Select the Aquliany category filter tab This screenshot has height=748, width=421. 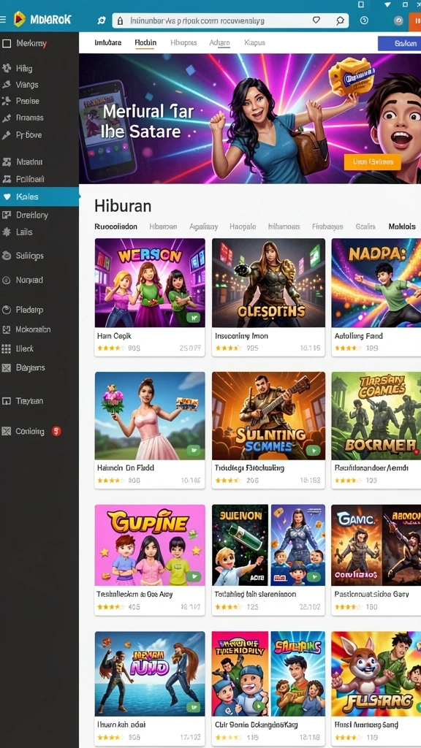point(203,226)
